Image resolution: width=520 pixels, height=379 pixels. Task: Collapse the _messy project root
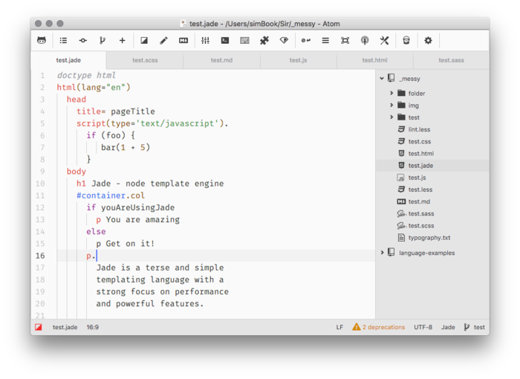pos(382,78)
